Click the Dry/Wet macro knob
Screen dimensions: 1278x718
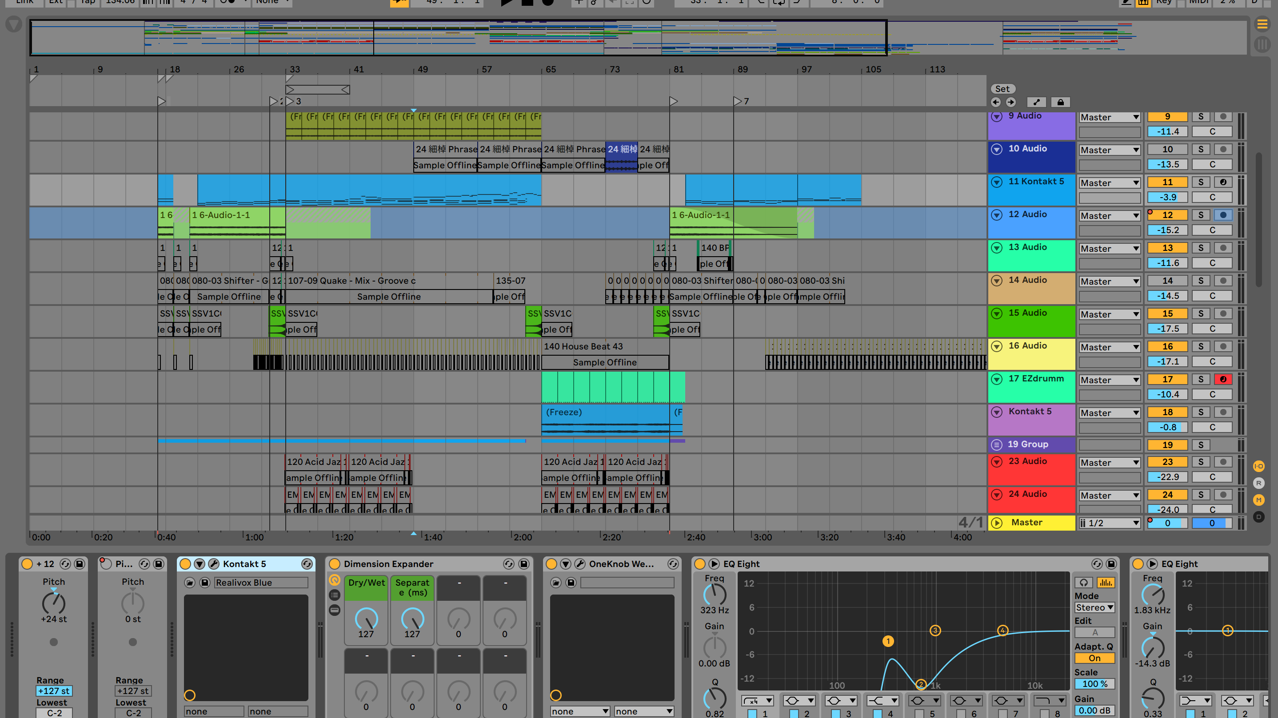(x=366, y=619)
